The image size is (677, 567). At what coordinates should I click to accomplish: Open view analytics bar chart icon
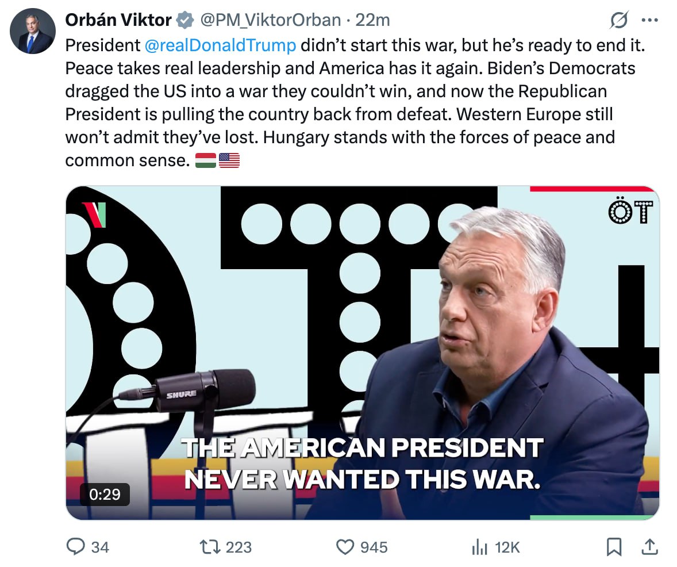[x=479, y=547]
